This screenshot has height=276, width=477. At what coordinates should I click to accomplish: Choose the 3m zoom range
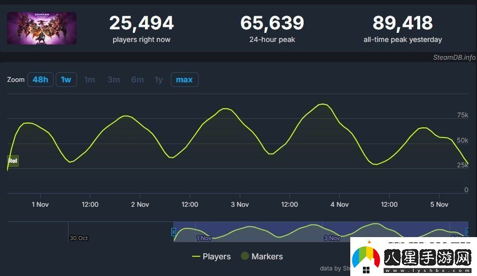point(114,80)
